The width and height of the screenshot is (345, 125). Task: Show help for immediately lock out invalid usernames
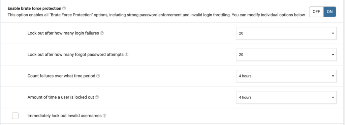tap(104, 116)
